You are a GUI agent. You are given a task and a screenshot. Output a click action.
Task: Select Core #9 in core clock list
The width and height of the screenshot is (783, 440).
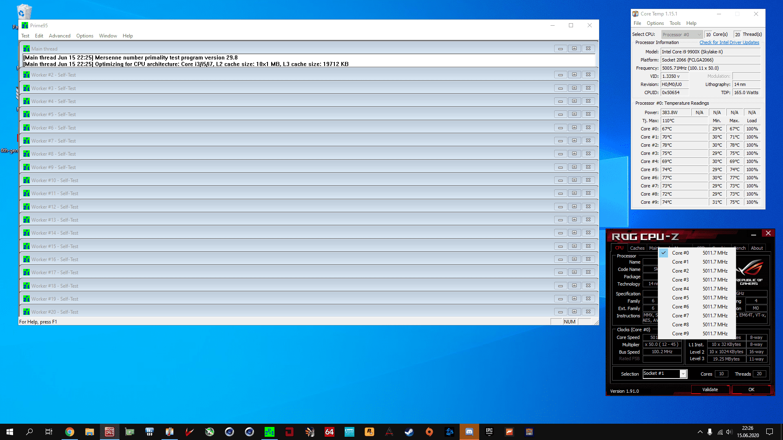point(697,334)
